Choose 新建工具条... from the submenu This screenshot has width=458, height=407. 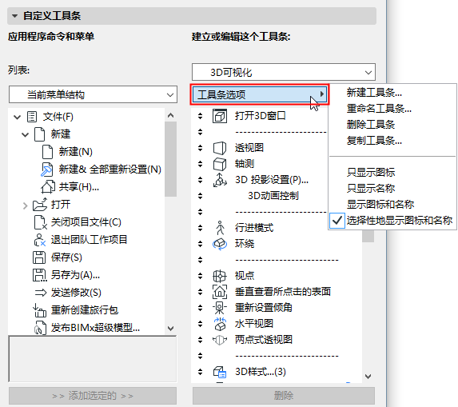374,93
